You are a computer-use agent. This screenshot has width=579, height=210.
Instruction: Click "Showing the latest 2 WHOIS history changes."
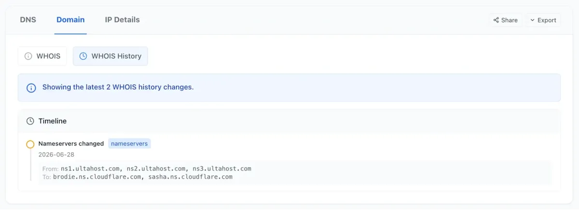coord(118,87)
